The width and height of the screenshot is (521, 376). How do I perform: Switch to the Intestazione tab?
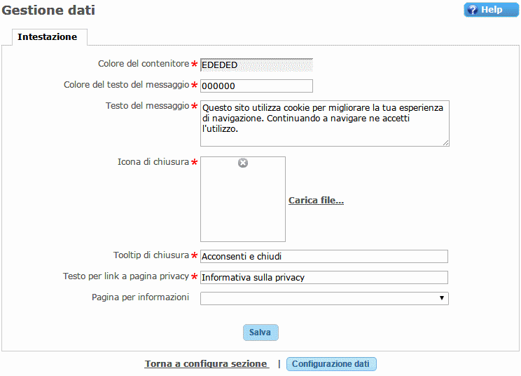47,37
